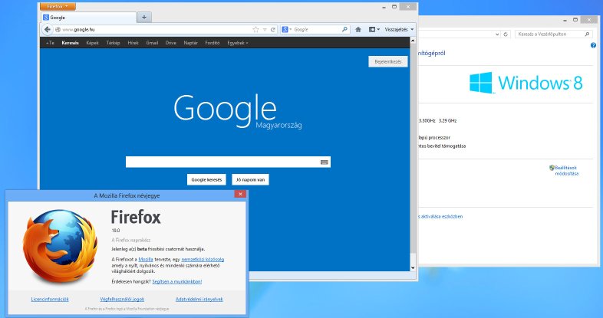
Task: Click the Google keresés button
Action: coord(206,179)
